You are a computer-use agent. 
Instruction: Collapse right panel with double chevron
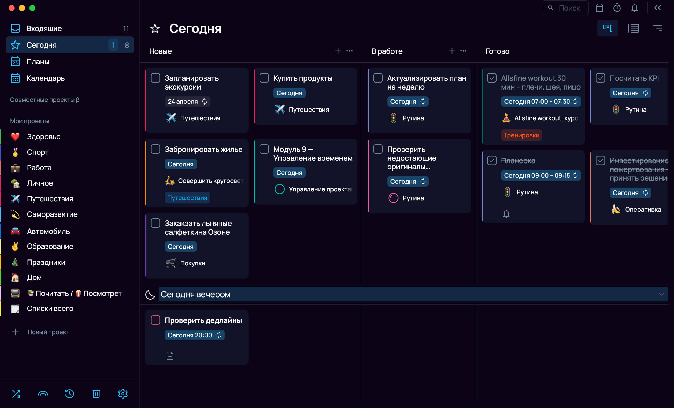pyautogui.click(x=658, y=8)
